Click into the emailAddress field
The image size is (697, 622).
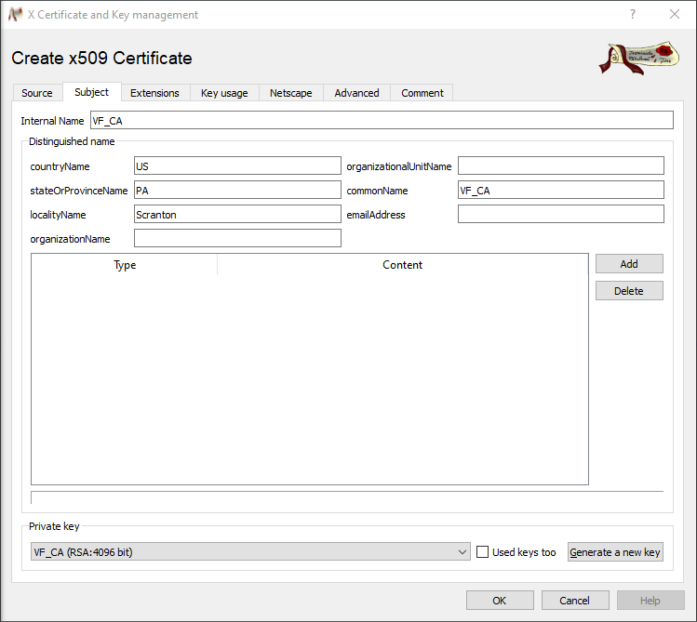coord(560,215)
